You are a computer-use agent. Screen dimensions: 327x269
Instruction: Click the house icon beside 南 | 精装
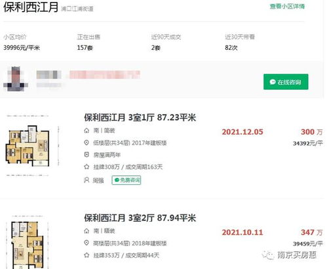click(87, 231)
